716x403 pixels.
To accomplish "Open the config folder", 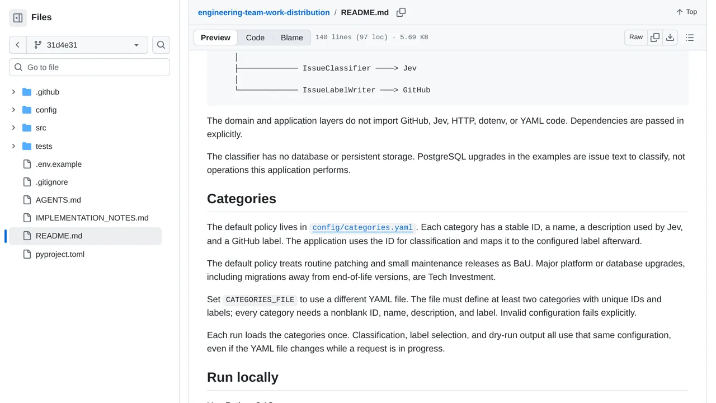I will point(46,110).
